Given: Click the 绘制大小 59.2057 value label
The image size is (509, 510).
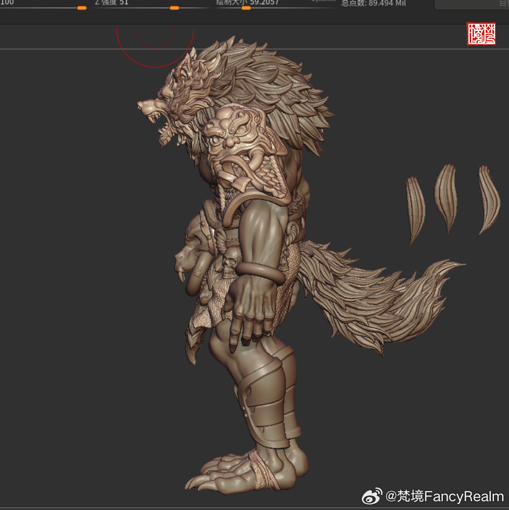Looking at the screenshot, I should pos(248,2).
